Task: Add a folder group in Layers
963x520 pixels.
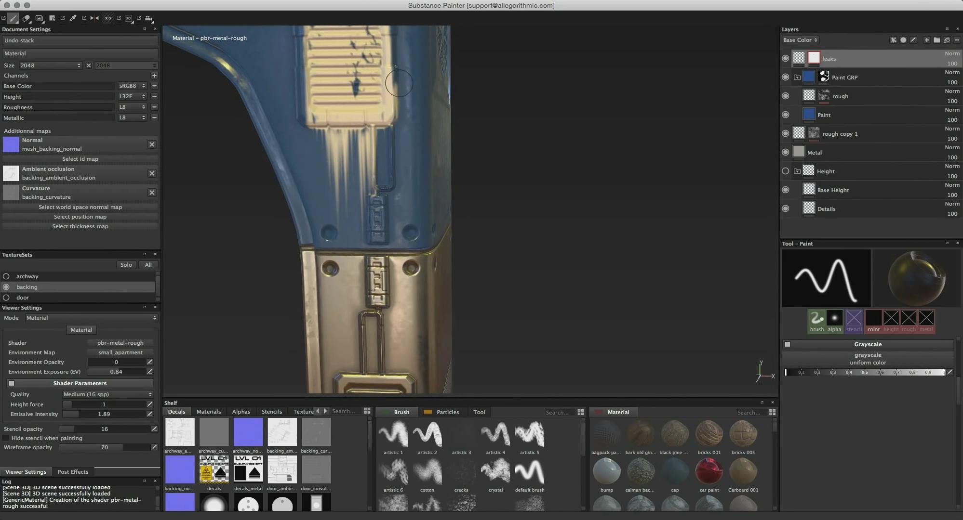Action: pos(936,40)
